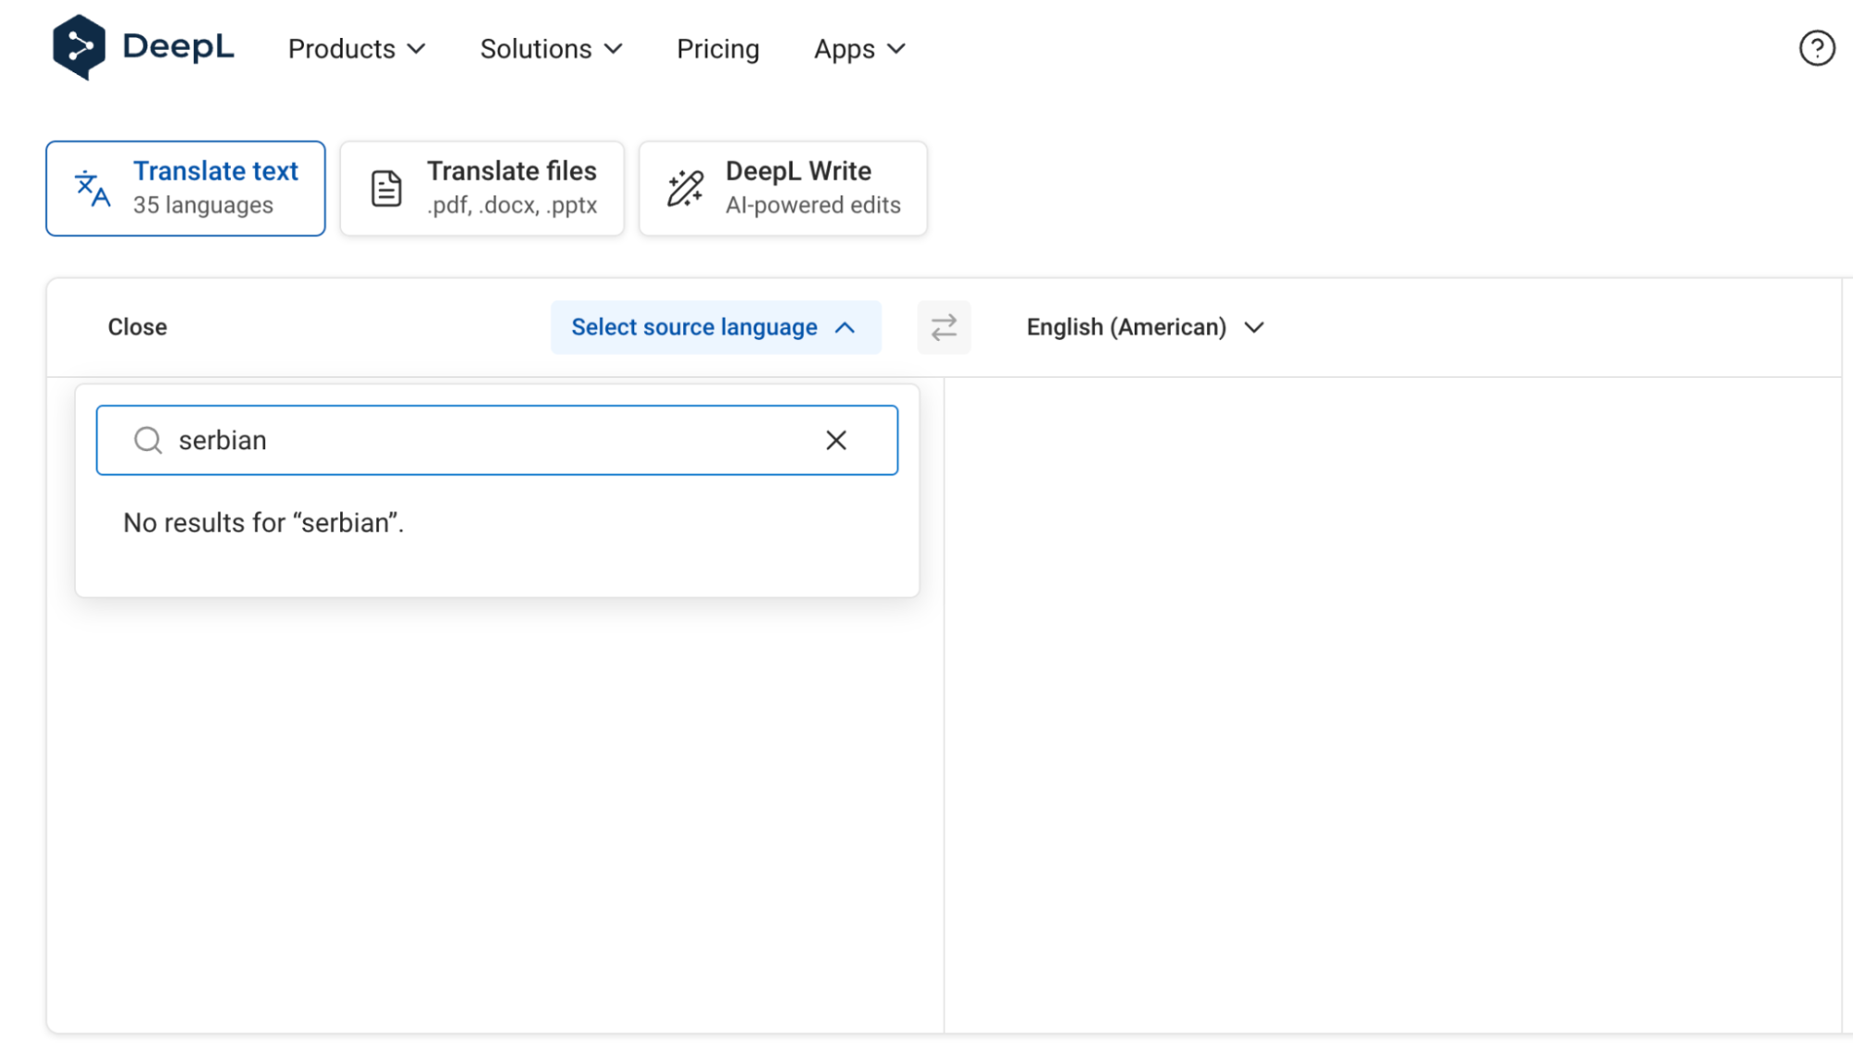The height and width of the screenshot is (1044, 1853).
Task: Click the No results for serbian message
Action: (x=263, y=522)
